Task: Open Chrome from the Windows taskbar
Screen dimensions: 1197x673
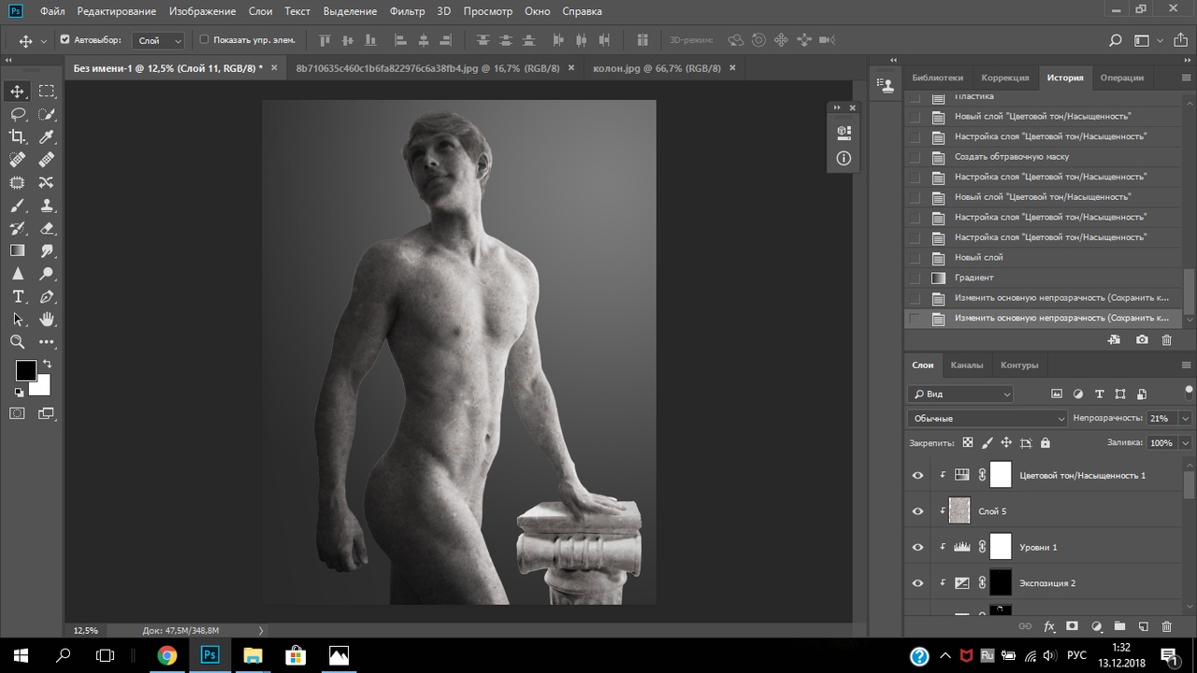Action: click(x=166, y=655)
